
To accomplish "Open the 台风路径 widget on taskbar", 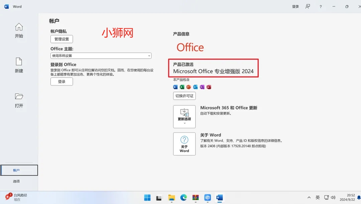I will (16, 197).
